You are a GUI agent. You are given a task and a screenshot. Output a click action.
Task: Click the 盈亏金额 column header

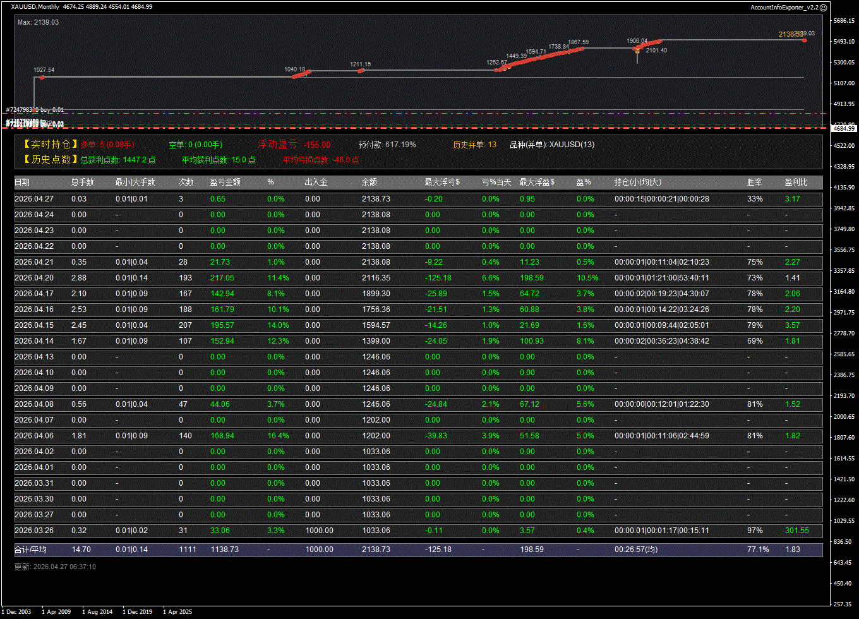225,182
